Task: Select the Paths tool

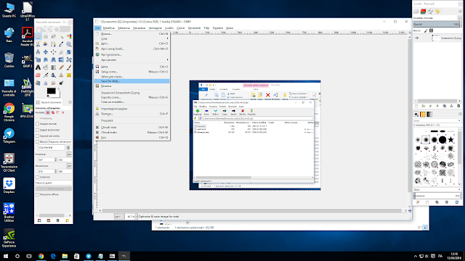Action: 53,44
